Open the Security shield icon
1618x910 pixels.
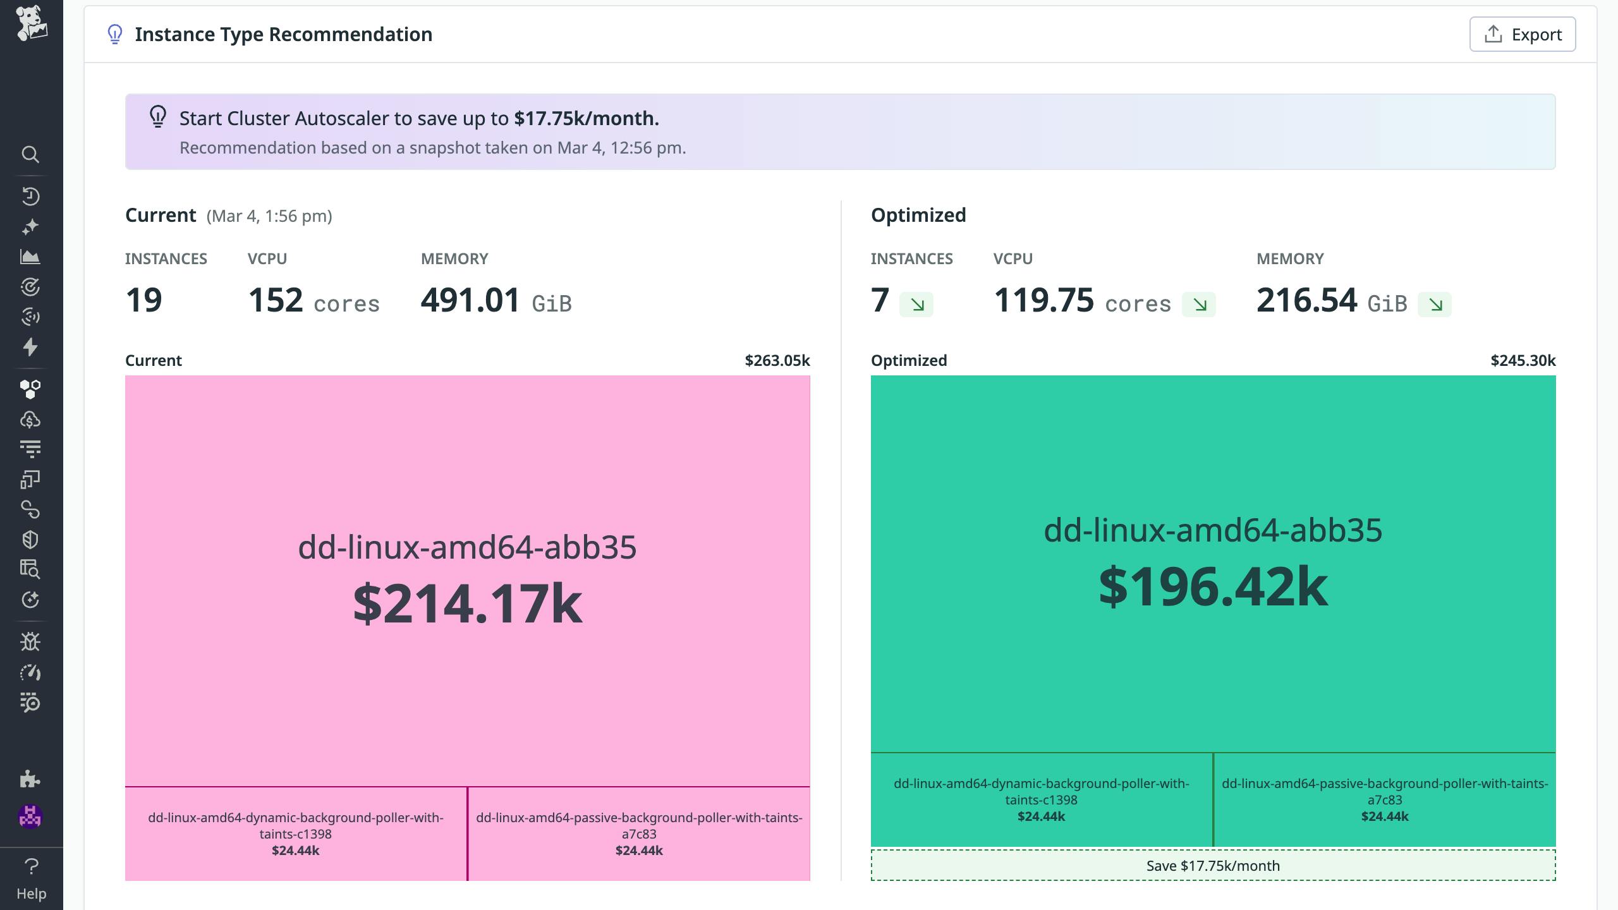[31, 538]
